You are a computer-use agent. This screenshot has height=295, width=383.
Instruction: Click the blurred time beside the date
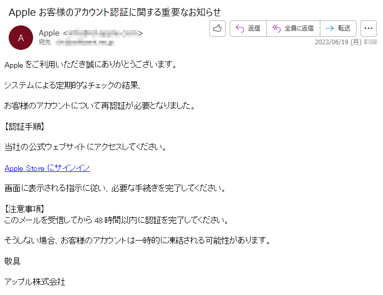click(x=371, y=42)
